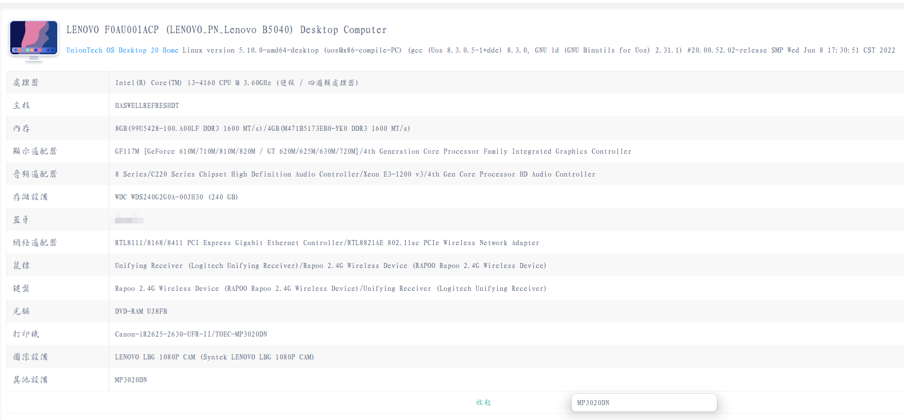The image size is (904, 420).
Task: Click the RTL8111 Gigabit Ethernet Controller value
Action: tap(327, 243)
